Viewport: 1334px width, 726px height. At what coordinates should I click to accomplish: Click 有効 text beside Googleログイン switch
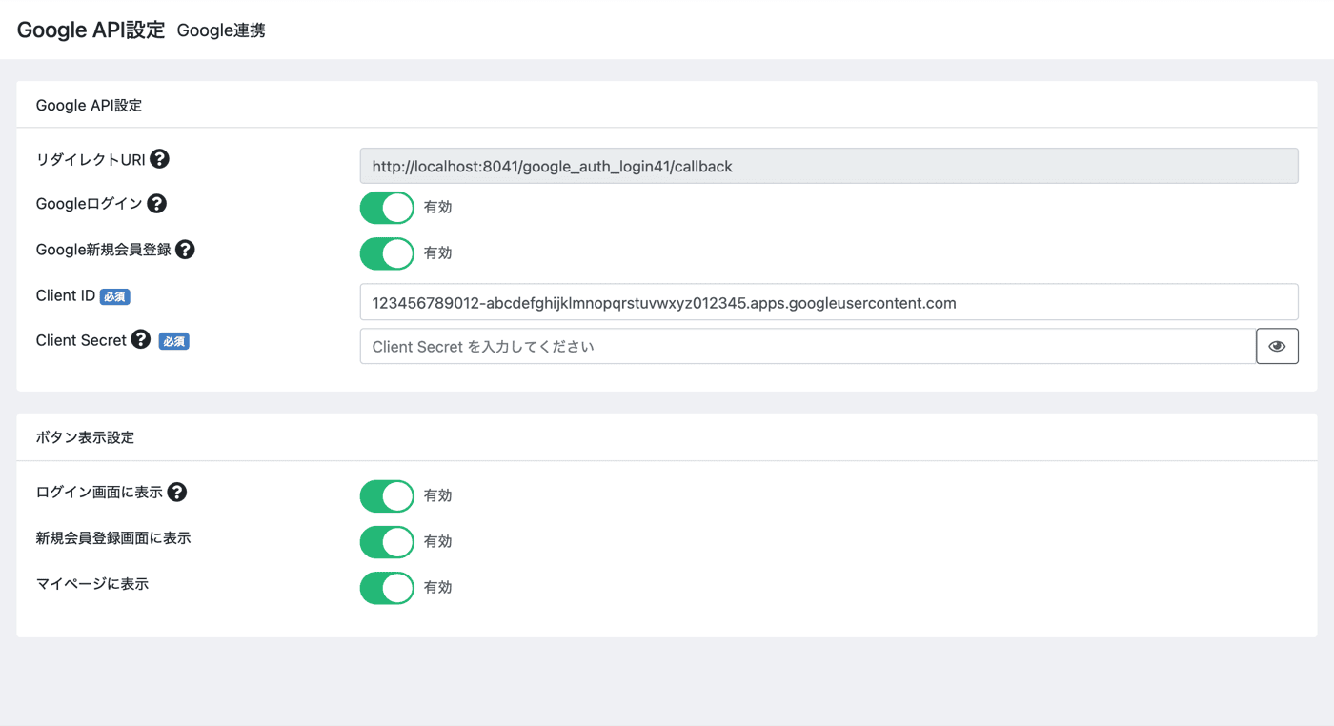(438, 208)
